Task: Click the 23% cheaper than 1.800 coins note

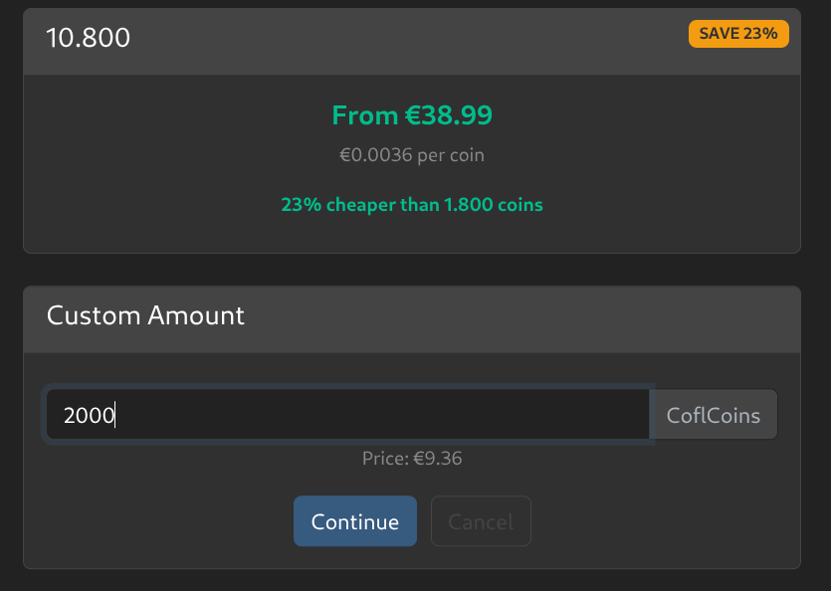Action: [x=411, y=205]
